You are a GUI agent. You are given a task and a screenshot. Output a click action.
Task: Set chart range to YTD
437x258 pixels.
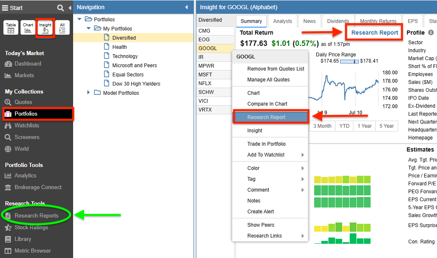(344, 126)
